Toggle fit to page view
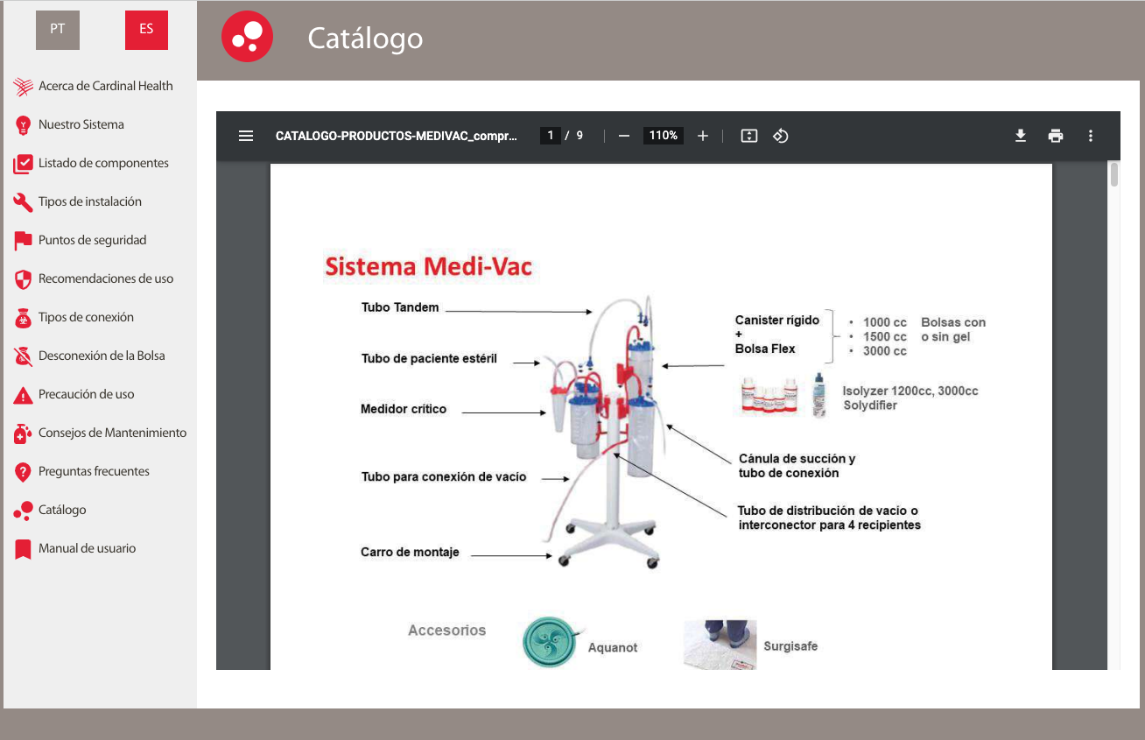This screenshot has height=740, width=1145. click(x=748, y=136)
